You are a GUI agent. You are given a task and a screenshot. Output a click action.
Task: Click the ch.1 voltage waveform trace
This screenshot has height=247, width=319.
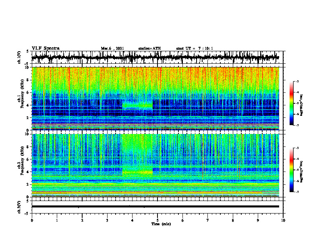coord(155,57)
